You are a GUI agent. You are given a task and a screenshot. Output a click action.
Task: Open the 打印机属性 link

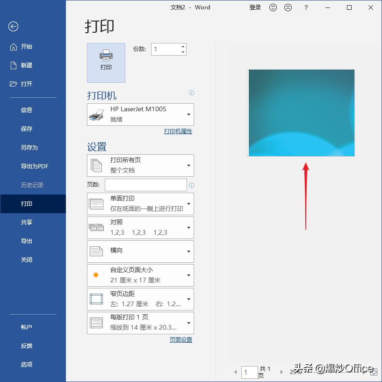(178, 131)
